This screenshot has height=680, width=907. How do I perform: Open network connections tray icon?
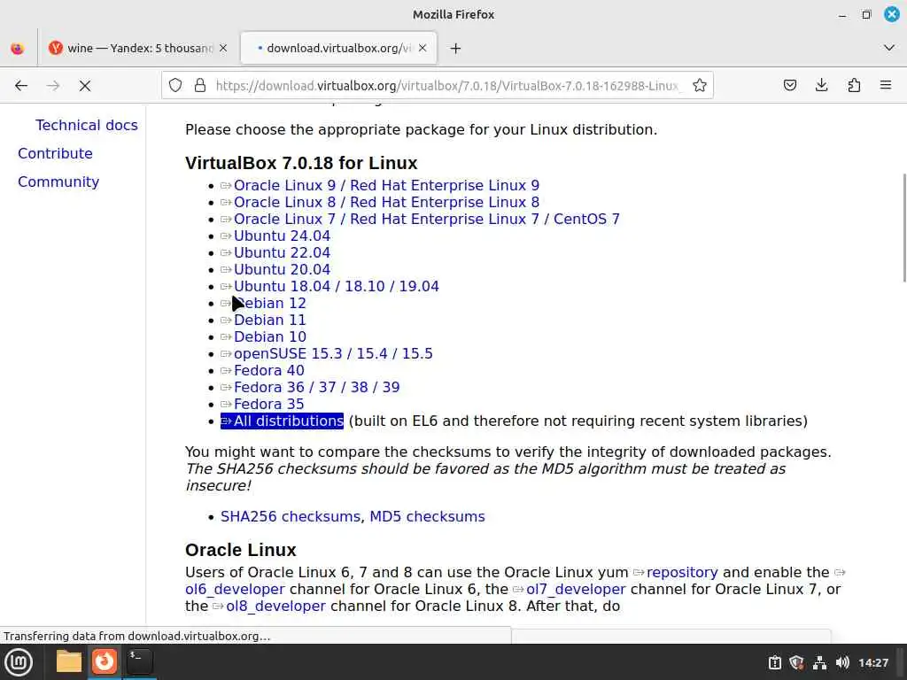(819, 662)
